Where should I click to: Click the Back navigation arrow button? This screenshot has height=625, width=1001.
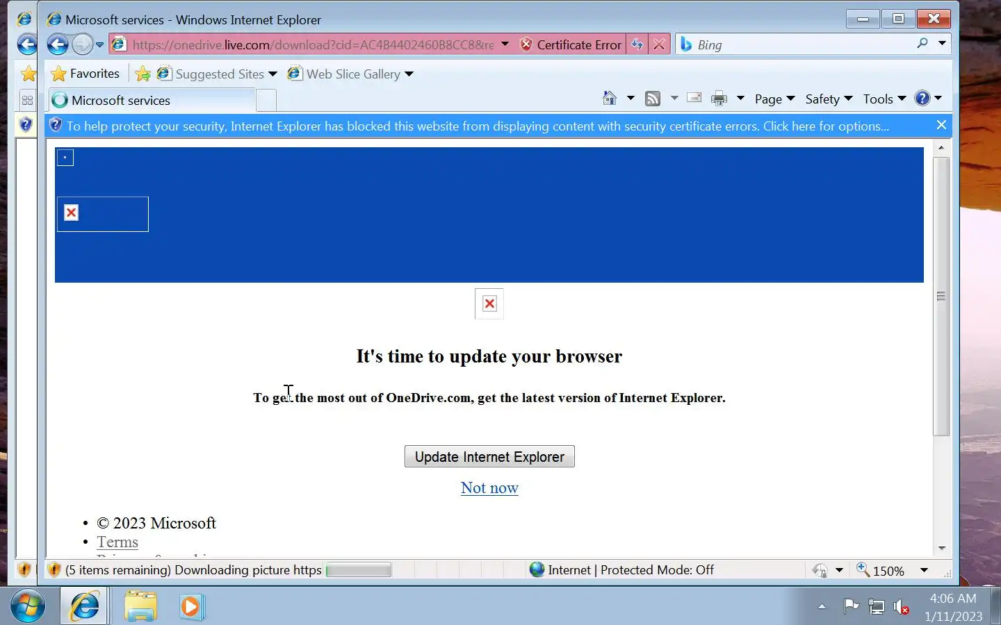58,44
